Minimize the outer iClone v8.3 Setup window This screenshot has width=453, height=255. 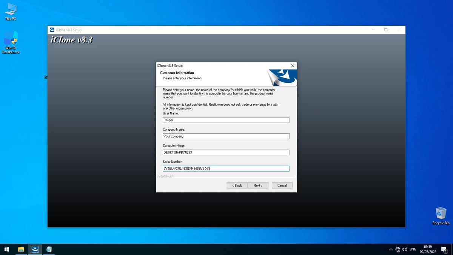(x=373, y=30)
